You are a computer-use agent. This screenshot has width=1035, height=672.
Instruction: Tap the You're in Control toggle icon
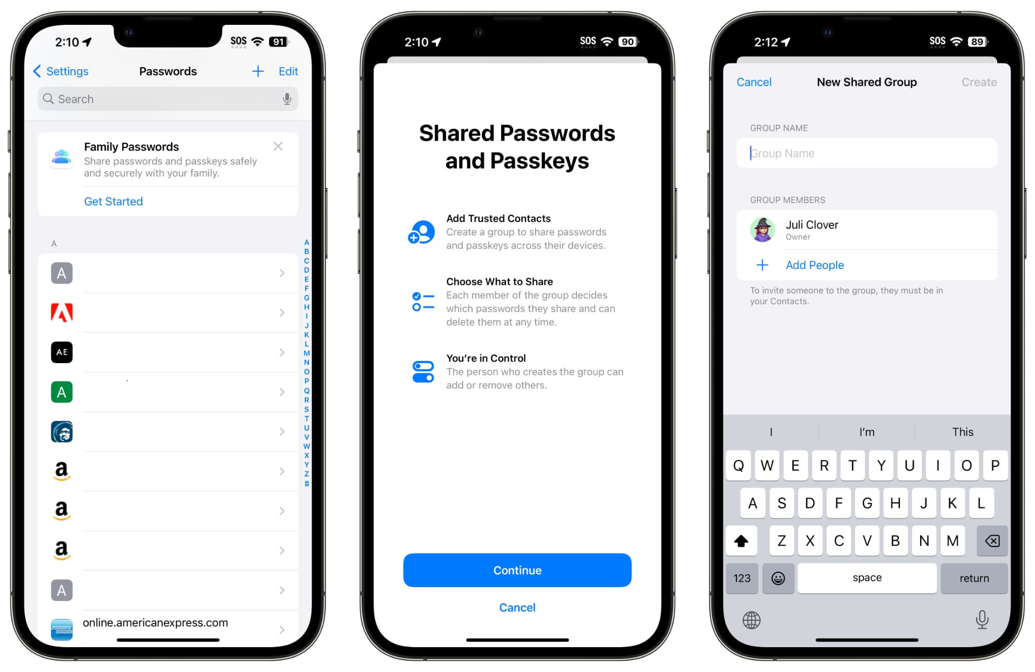point(422,371)
